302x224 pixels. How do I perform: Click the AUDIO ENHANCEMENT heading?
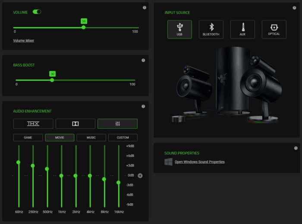click(x=32, y=111)
